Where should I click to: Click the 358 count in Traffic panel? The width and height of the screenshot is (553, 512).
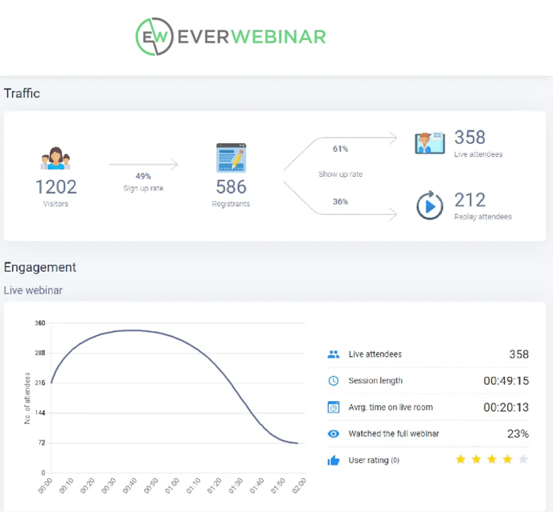tap(469, 137)
